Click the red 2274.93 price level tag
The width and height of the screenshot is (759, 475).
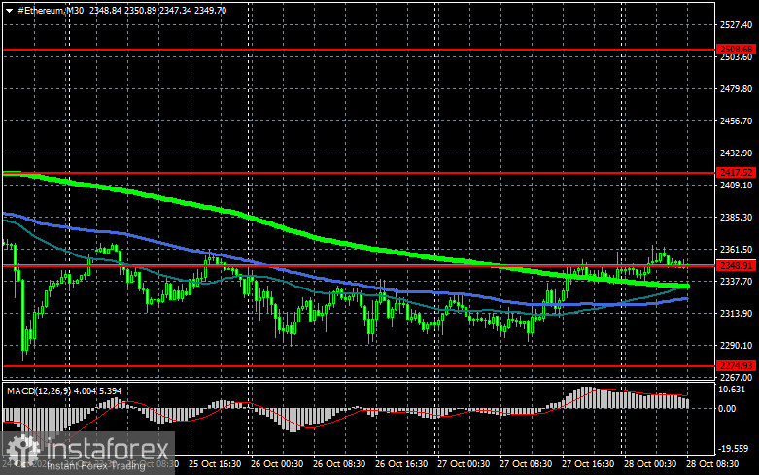[x=737, y=365]
